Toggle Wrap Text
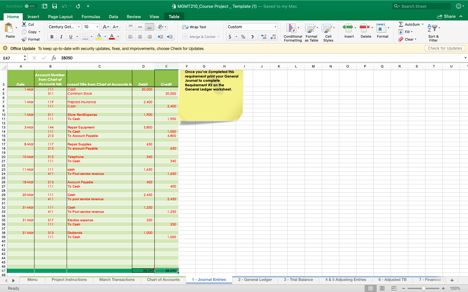This screenshot has height=292, width=468. (194, 27)
